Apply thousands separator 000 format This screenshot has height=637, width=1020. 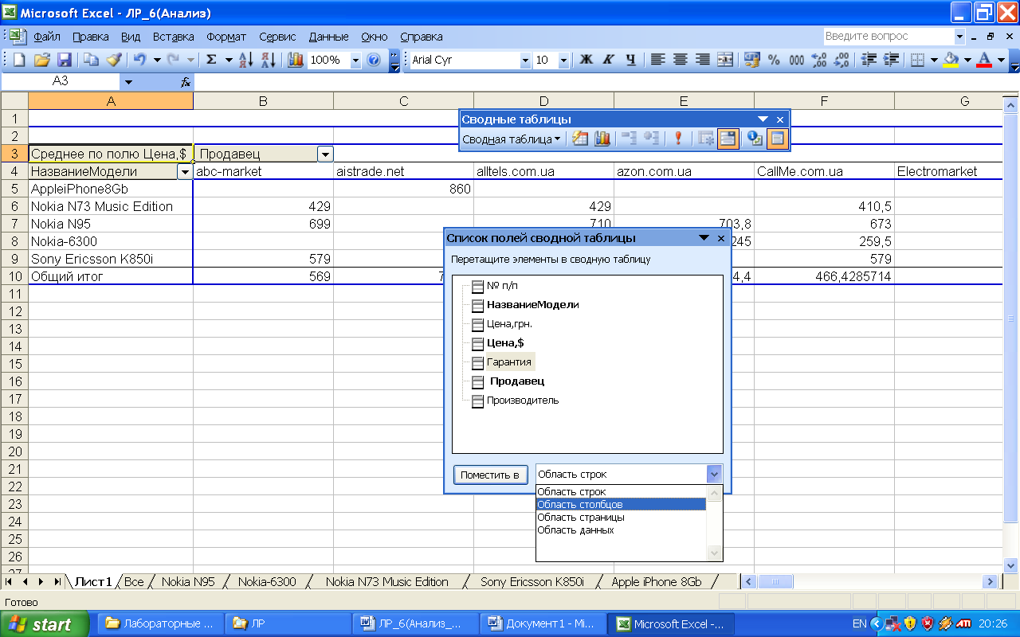[x=796, y=60]
